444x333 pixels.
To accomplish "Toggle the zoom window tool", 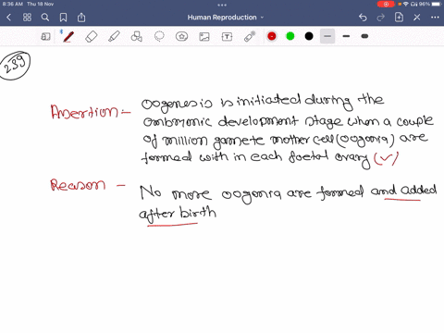I will pos(45,37).
